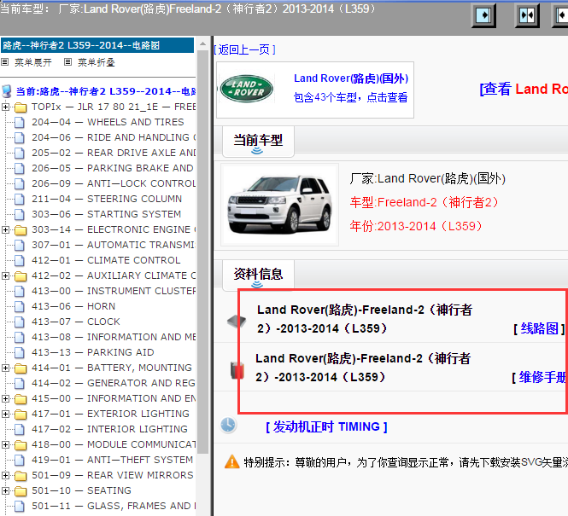The image size is (568, 516).
Task: Click the white Freelander 2 car photo
Action: [x=279, y=205]
